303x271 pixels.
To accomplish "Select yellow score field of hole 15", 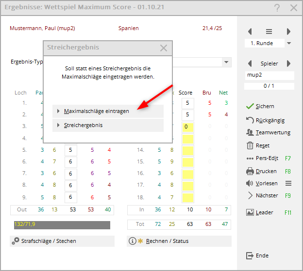I will coord(187,162).
